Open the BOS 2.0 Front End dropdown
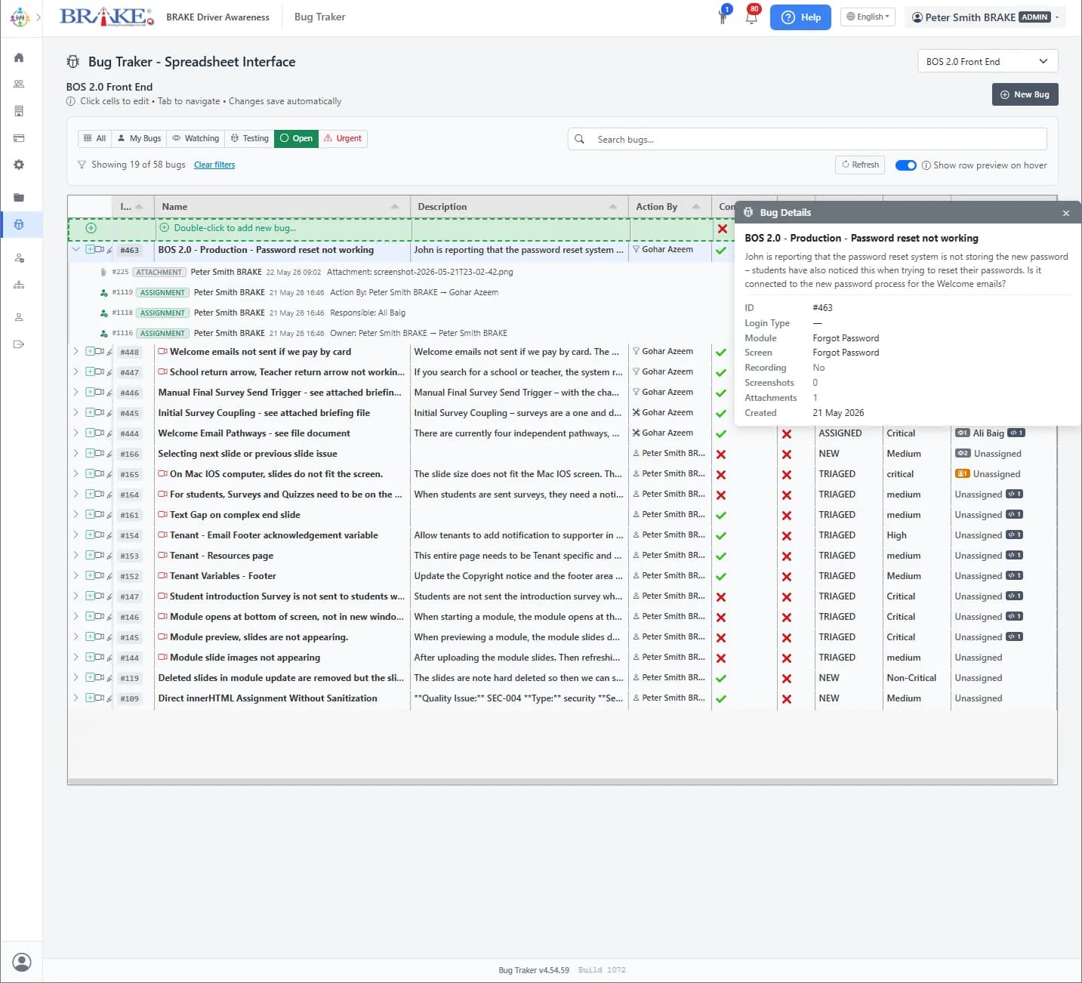1082x983 pixels. pyautogui.click(x=988, y=62)
